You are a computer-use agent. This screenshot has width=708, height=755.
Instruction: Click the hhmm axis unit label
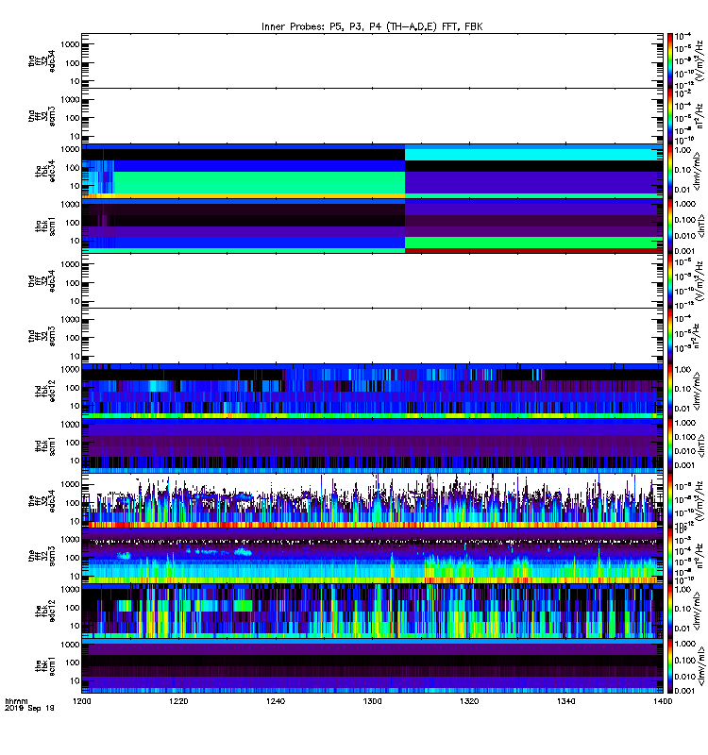coord(16,701)
